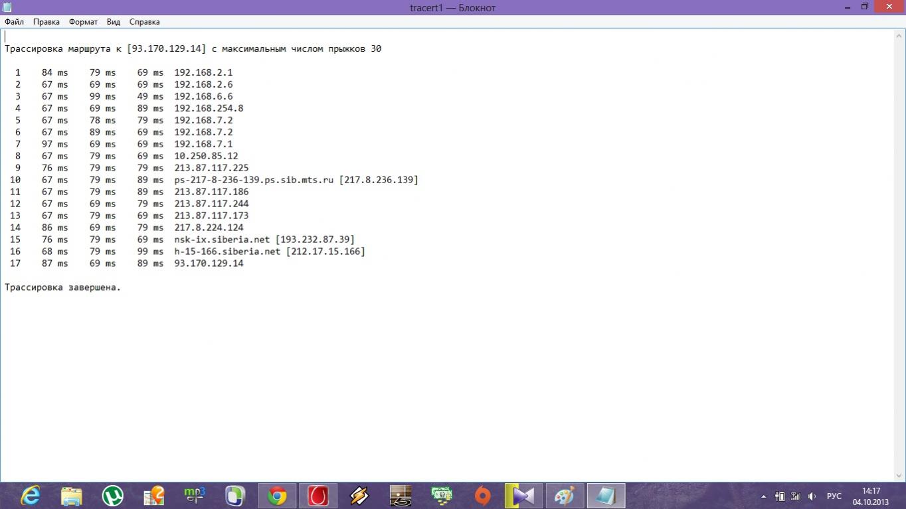Open the Правка menu

point(46,22)
